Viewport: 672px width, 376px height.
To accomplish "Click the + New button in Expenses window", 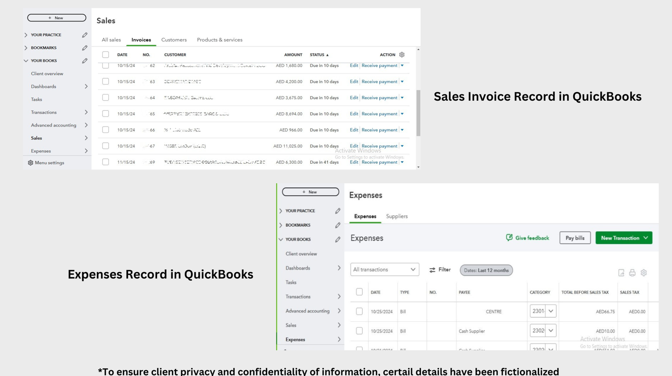I will [x=310, y=192].
